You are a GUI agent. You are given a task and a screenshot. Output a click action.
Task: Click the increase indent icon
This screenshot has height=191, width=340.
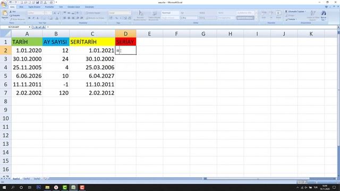tap(81, 18)
